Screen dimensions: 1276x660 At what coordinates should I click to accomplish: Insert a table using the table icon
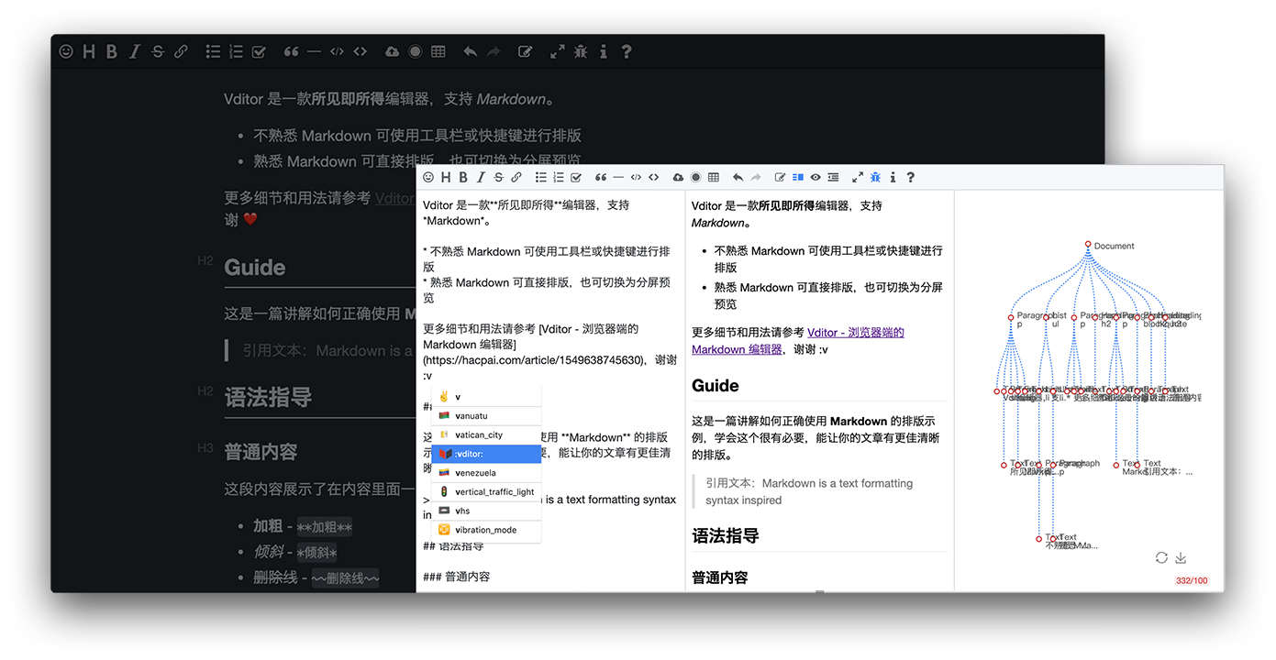[x=714, y=177]
